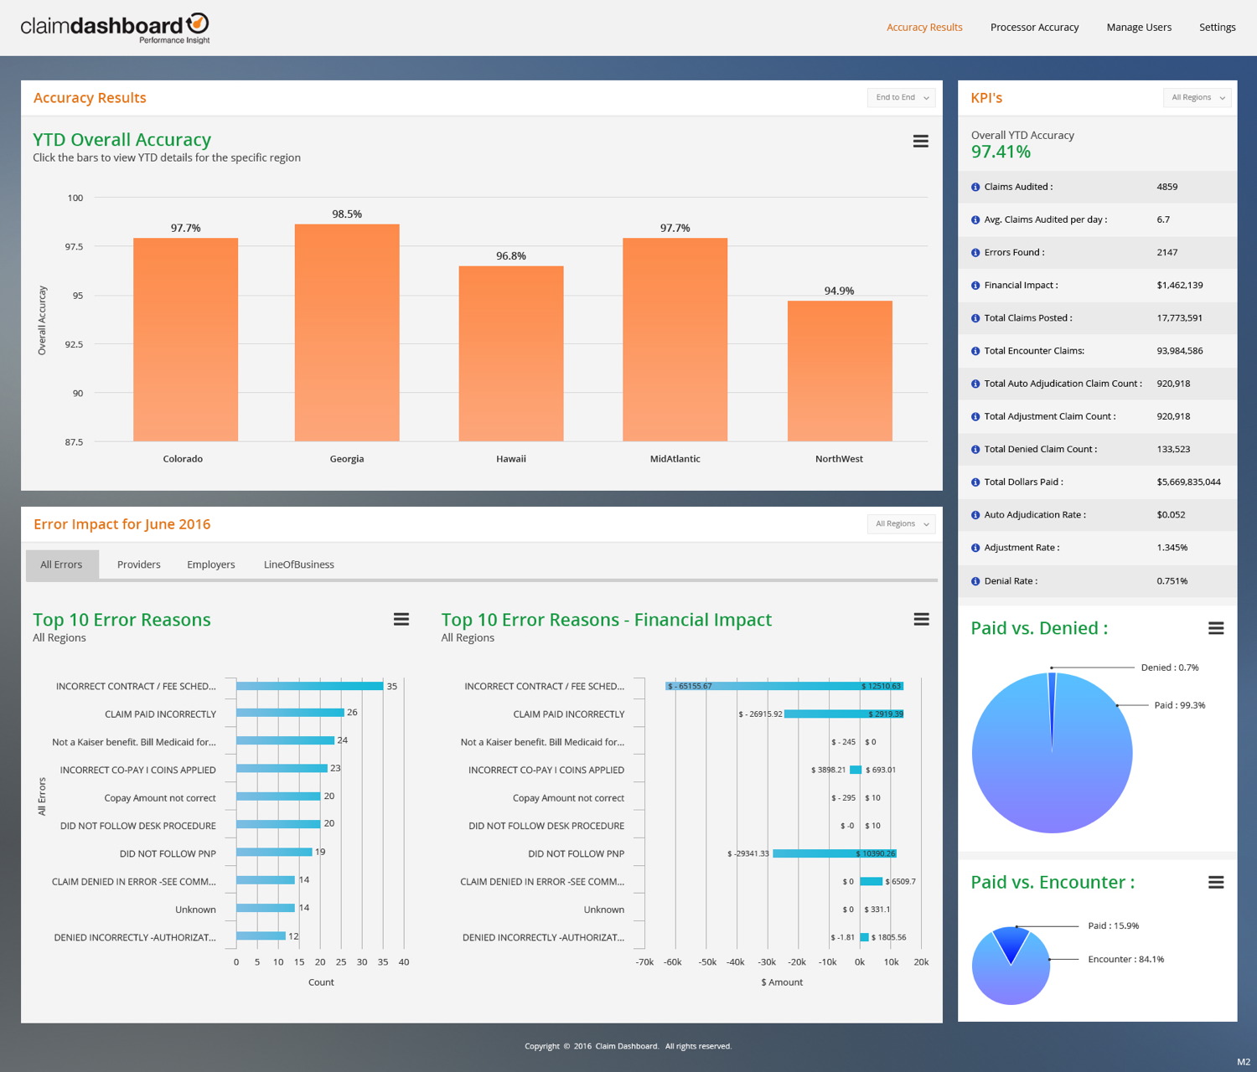The image size is (1257, 1072).
Task: Click the Paid slice of Paid vs. Encounter pie
Action: 1011,941
